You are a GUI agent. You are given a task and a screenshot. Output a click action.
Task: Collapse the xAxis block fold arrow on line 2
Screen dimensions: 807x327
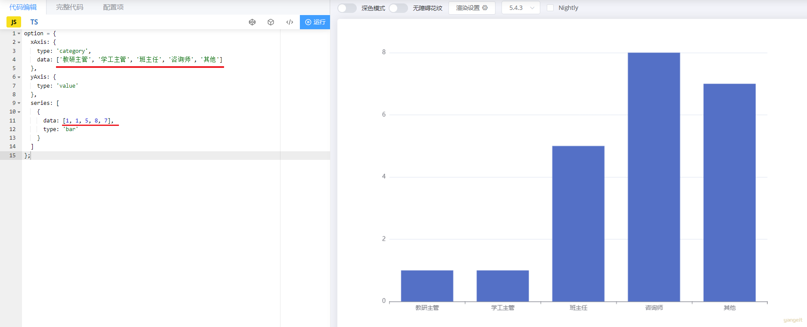(19, 42)
